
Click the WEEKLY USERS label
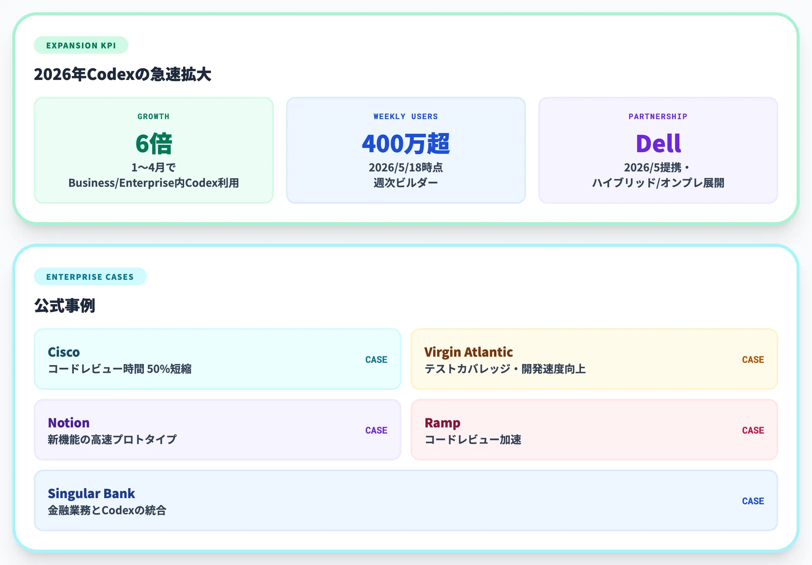tap(406, 116)
